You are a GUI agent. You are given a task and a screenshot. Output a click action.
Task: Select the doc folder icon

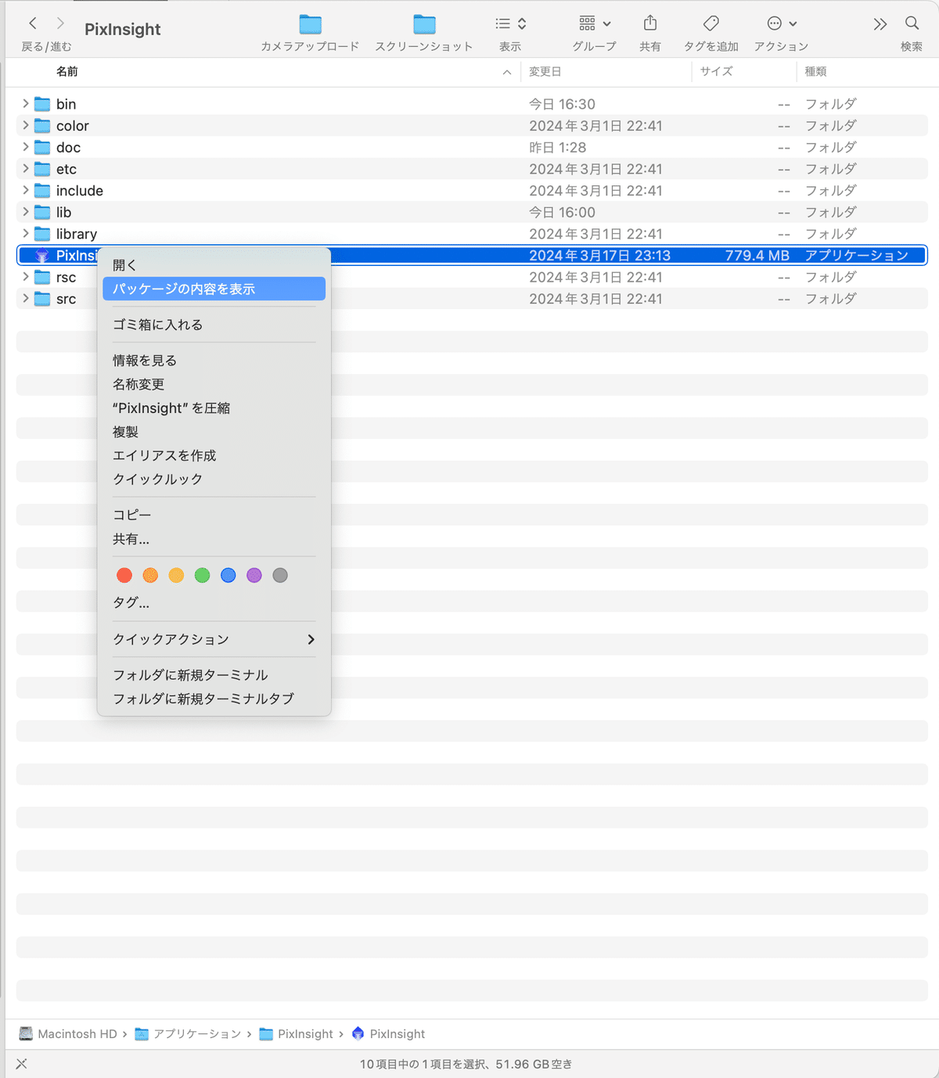[x=42, y=147]
